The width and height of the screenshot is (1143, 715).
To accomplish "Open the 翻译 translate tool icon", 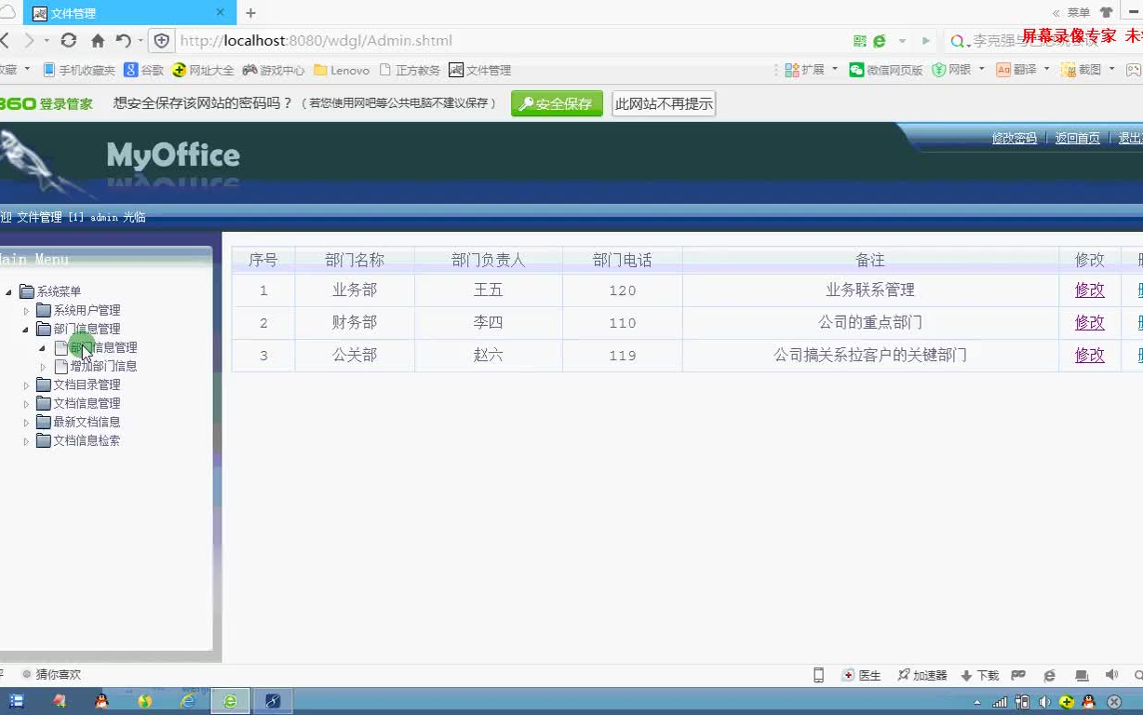I will 1003,69.
